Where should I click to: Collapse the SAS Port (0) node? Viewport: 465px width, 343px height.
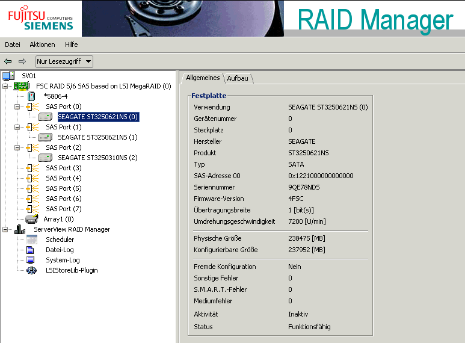tap(17, 107)
